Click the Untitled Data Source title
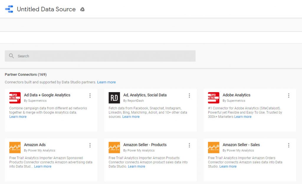Screen dimensions: 302x184 tap(46, 9)
